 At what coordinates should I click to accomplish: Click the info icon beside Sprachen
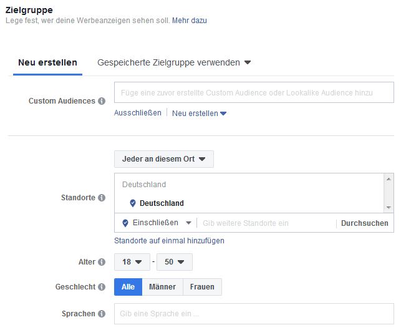click(102, 314)
